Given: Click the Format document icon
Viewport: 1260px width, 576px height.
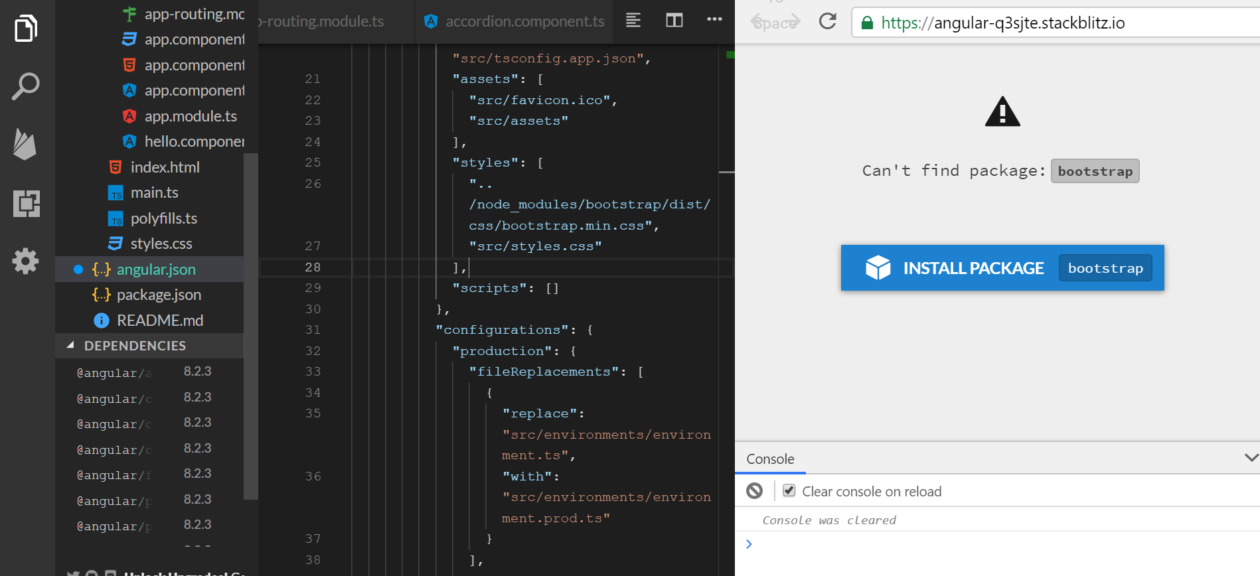Looking at the screenshot, I should tap(633, 21).
